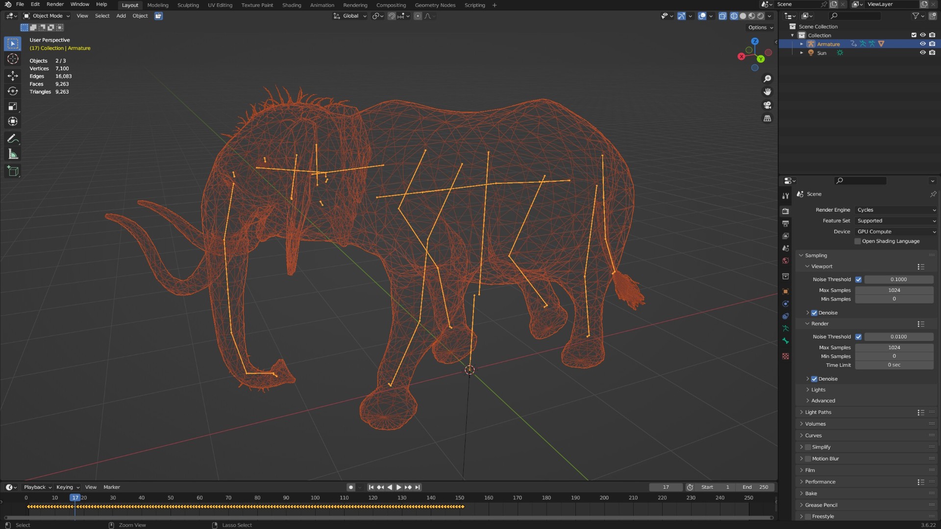Open the Object Mode dropdown
Screen dimensions: 941x529
pyautogui.click(x=47, y=16)
